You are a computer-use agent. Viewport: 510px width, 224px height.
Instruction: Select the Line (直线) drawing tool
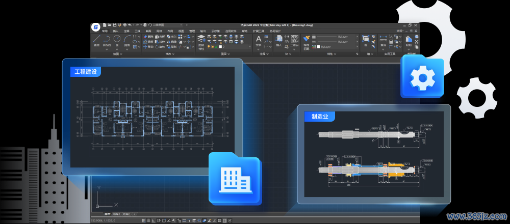pos(96,40)
